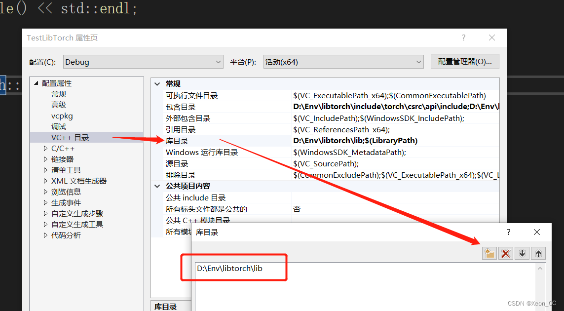Select the 公共 include 目录 row
Viewport: 564px width, 311px height.
(331, 197)
